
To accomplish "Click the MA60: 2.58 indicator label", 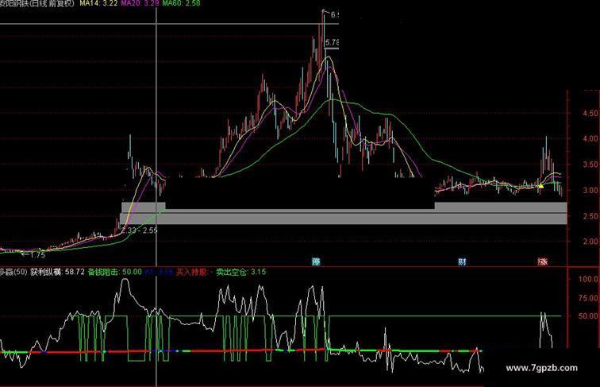I will (x=181, y=4).
